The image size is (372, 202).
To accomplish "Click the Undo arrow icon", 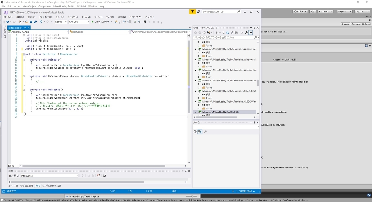I will coord(41,22).
